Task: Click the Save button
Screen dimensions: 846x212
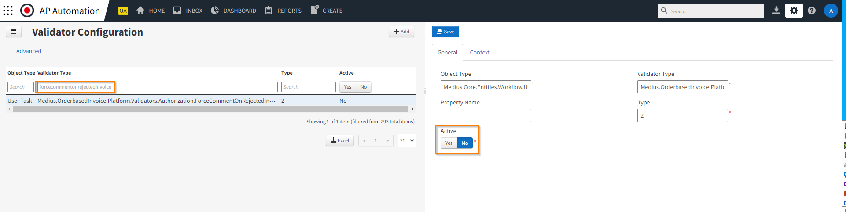Action: point(445,32)
